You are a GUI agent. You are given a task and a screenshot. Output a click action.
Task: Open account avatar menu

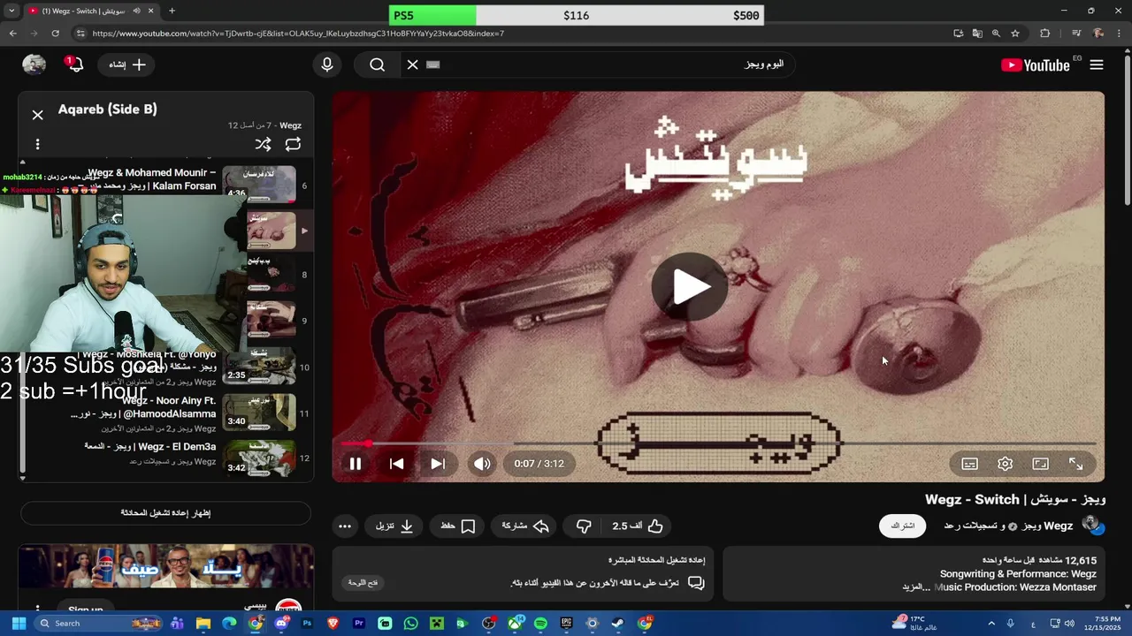click(x=34, y=64)
